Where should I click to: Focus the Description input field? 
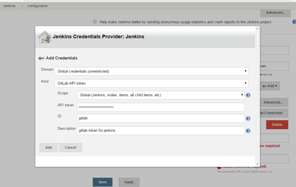point(161,131)
